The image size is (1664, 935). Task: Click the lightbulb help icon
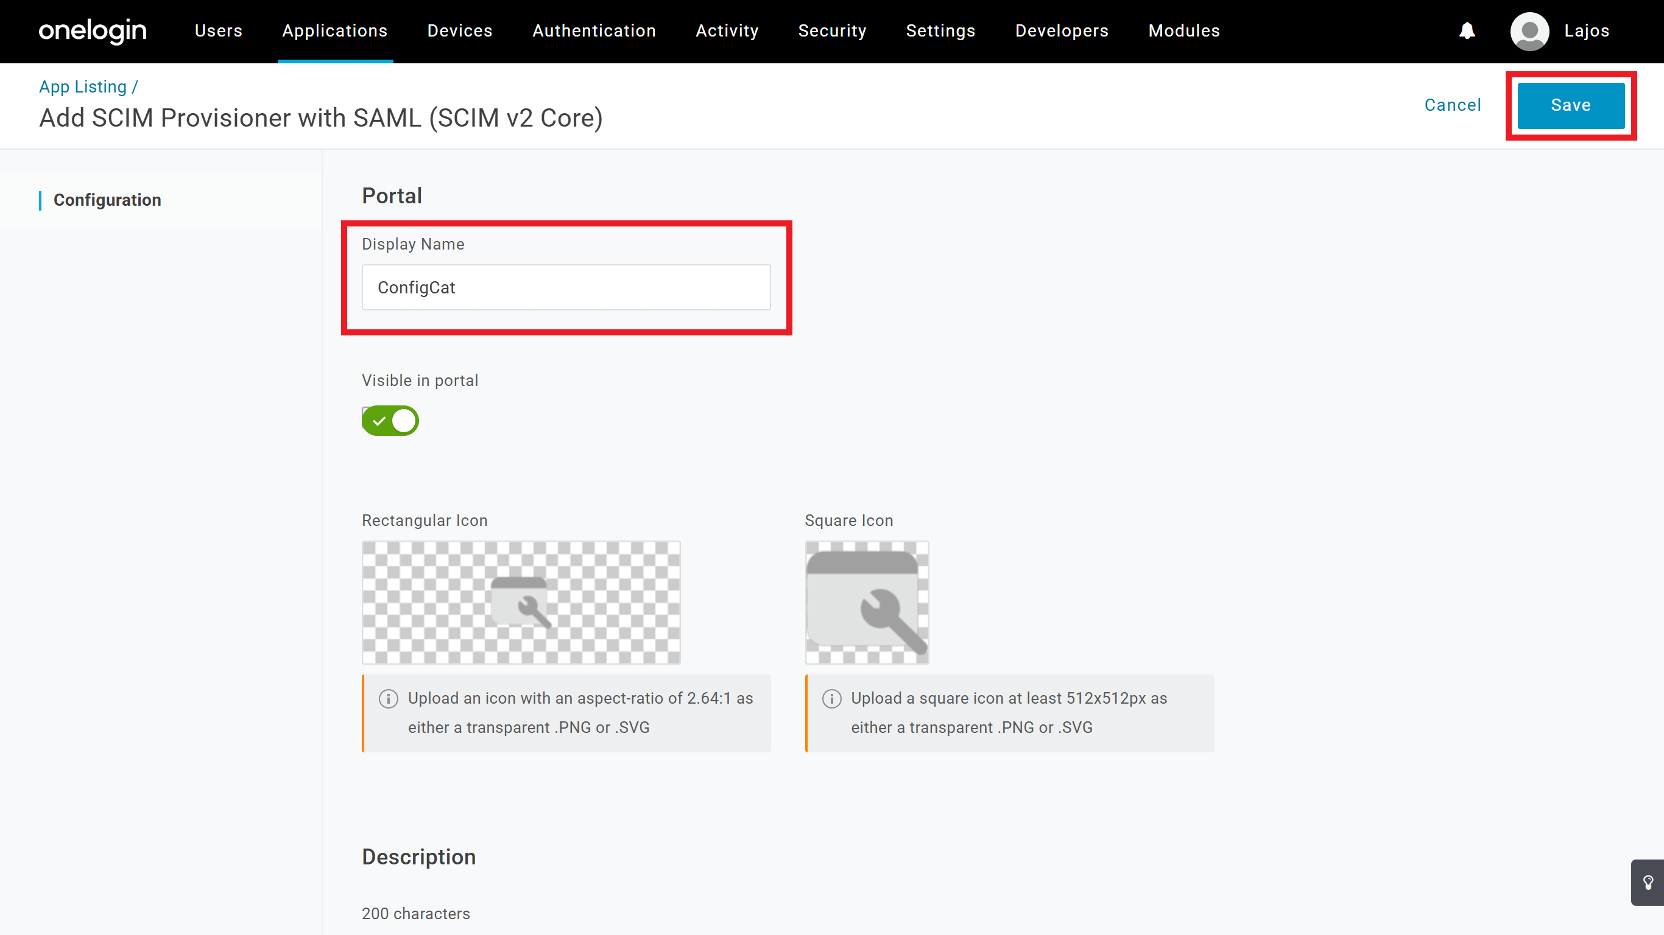pos(1648,882)
